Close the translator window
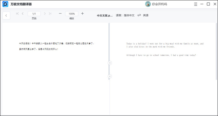Image resolution: width=218 pixels, height=116 pixels. [215, 4]
